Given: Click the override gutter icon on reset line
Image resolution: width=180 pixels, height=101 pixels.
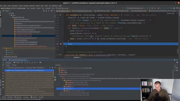Looking at the screenshot, I should click(x=60, y=55).
